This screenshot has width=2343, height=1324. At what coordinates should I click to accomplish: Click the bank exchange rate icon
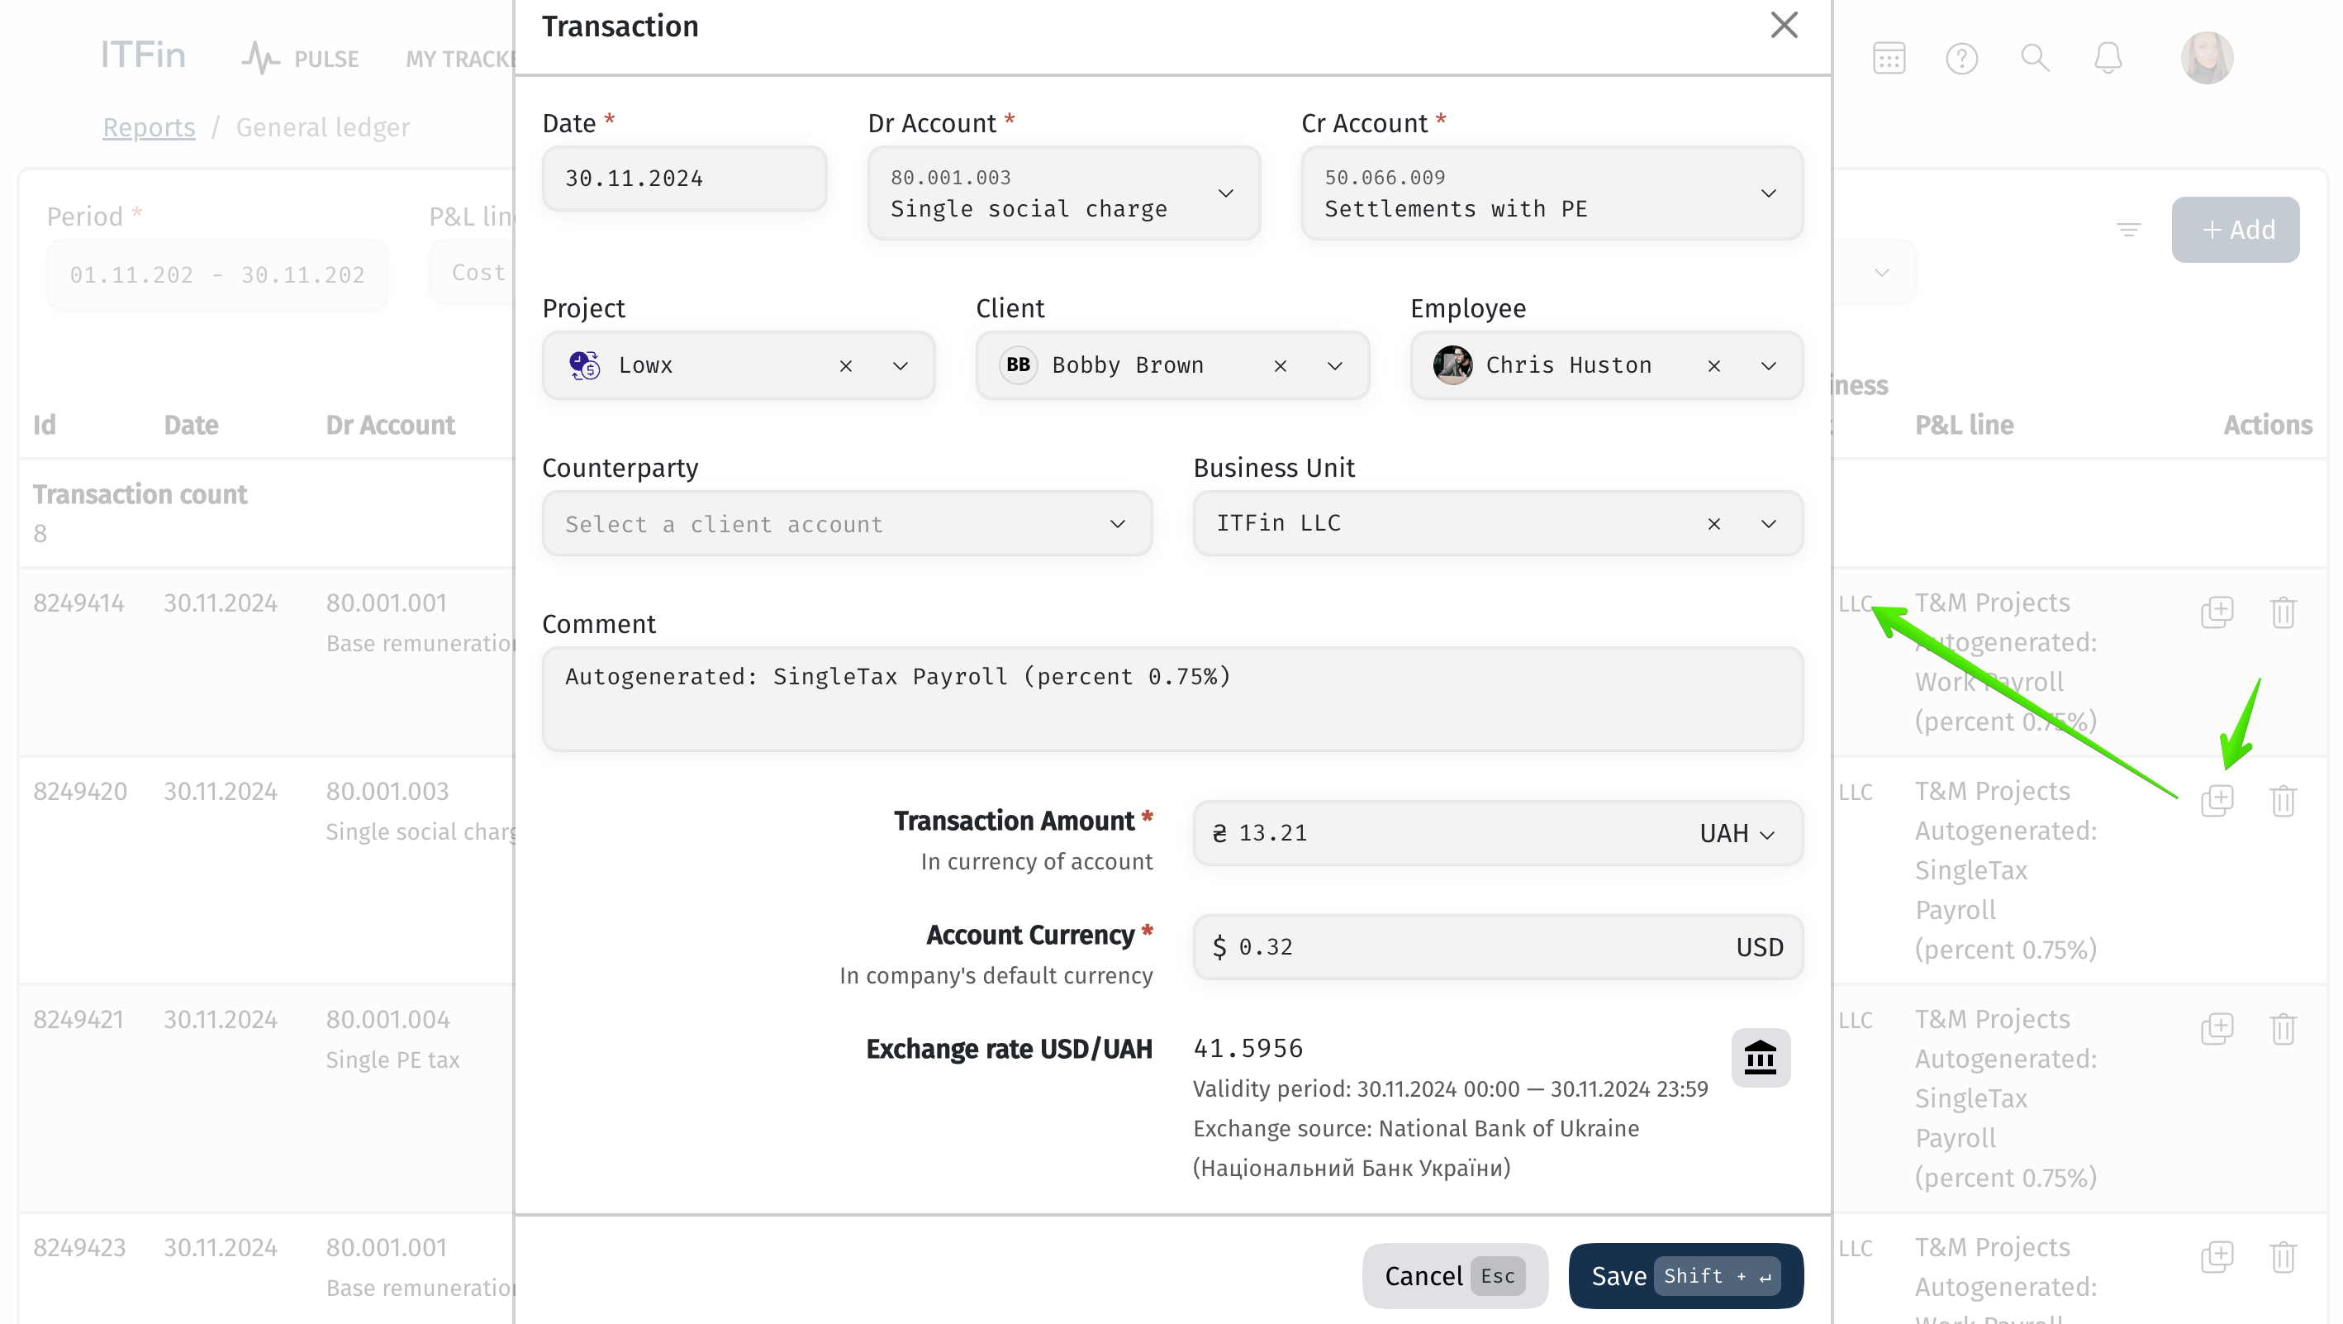click(1760, 1057)
